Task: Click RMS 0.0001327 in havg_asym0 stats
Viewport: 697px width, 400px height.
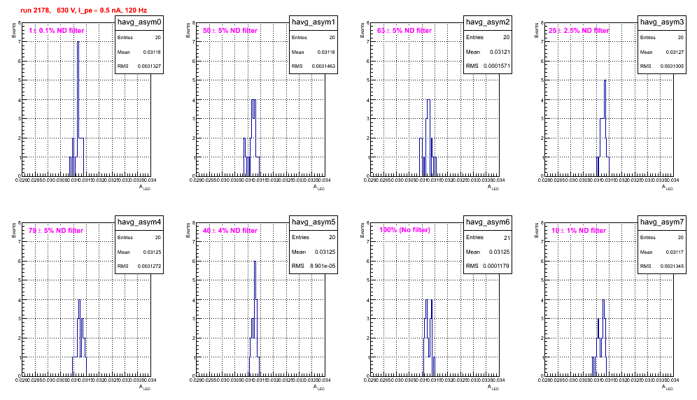Action: click(x=139, y=66)
